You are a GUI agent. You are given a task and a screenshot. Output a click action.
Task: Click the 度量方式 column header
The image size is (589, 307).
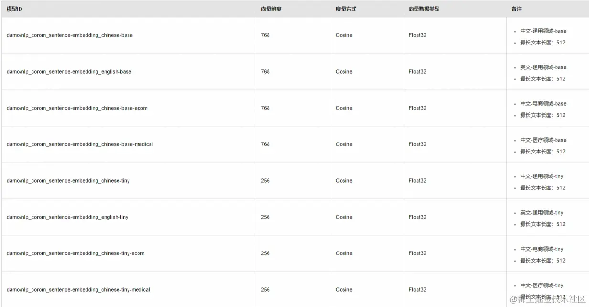pyautogui.click(x=346, y=9)
